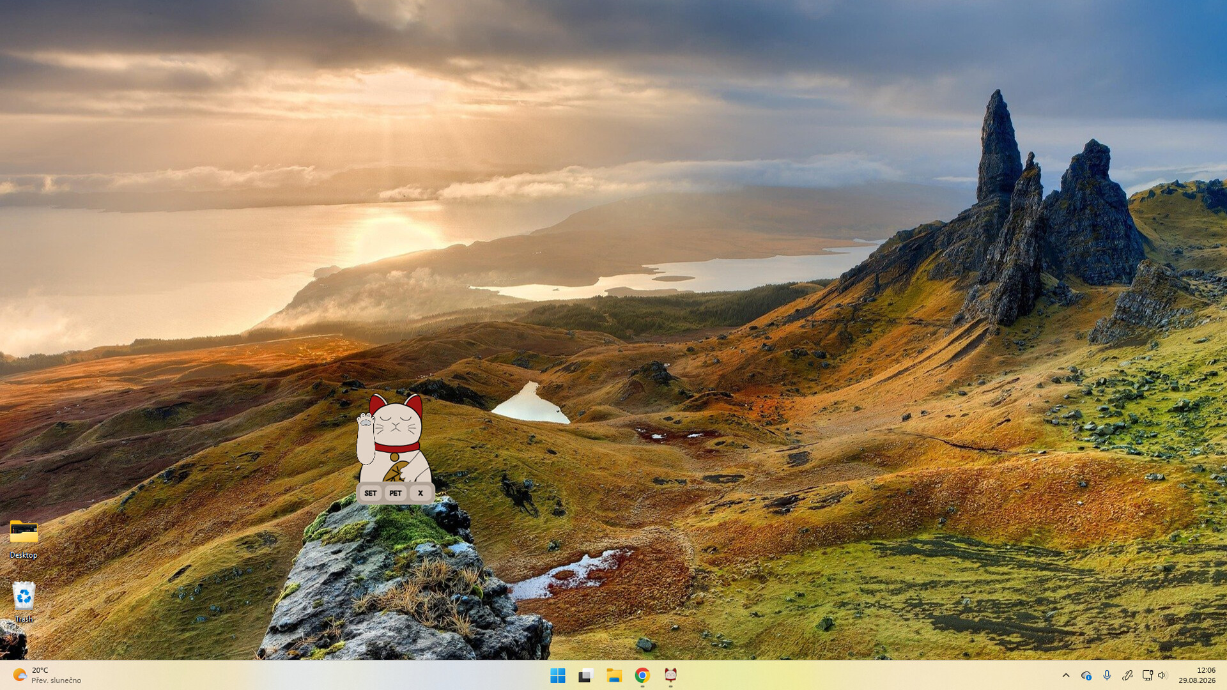Select the Trash recycle bin icon
The width and height of the screenshot is (1227, 690).
24,602
